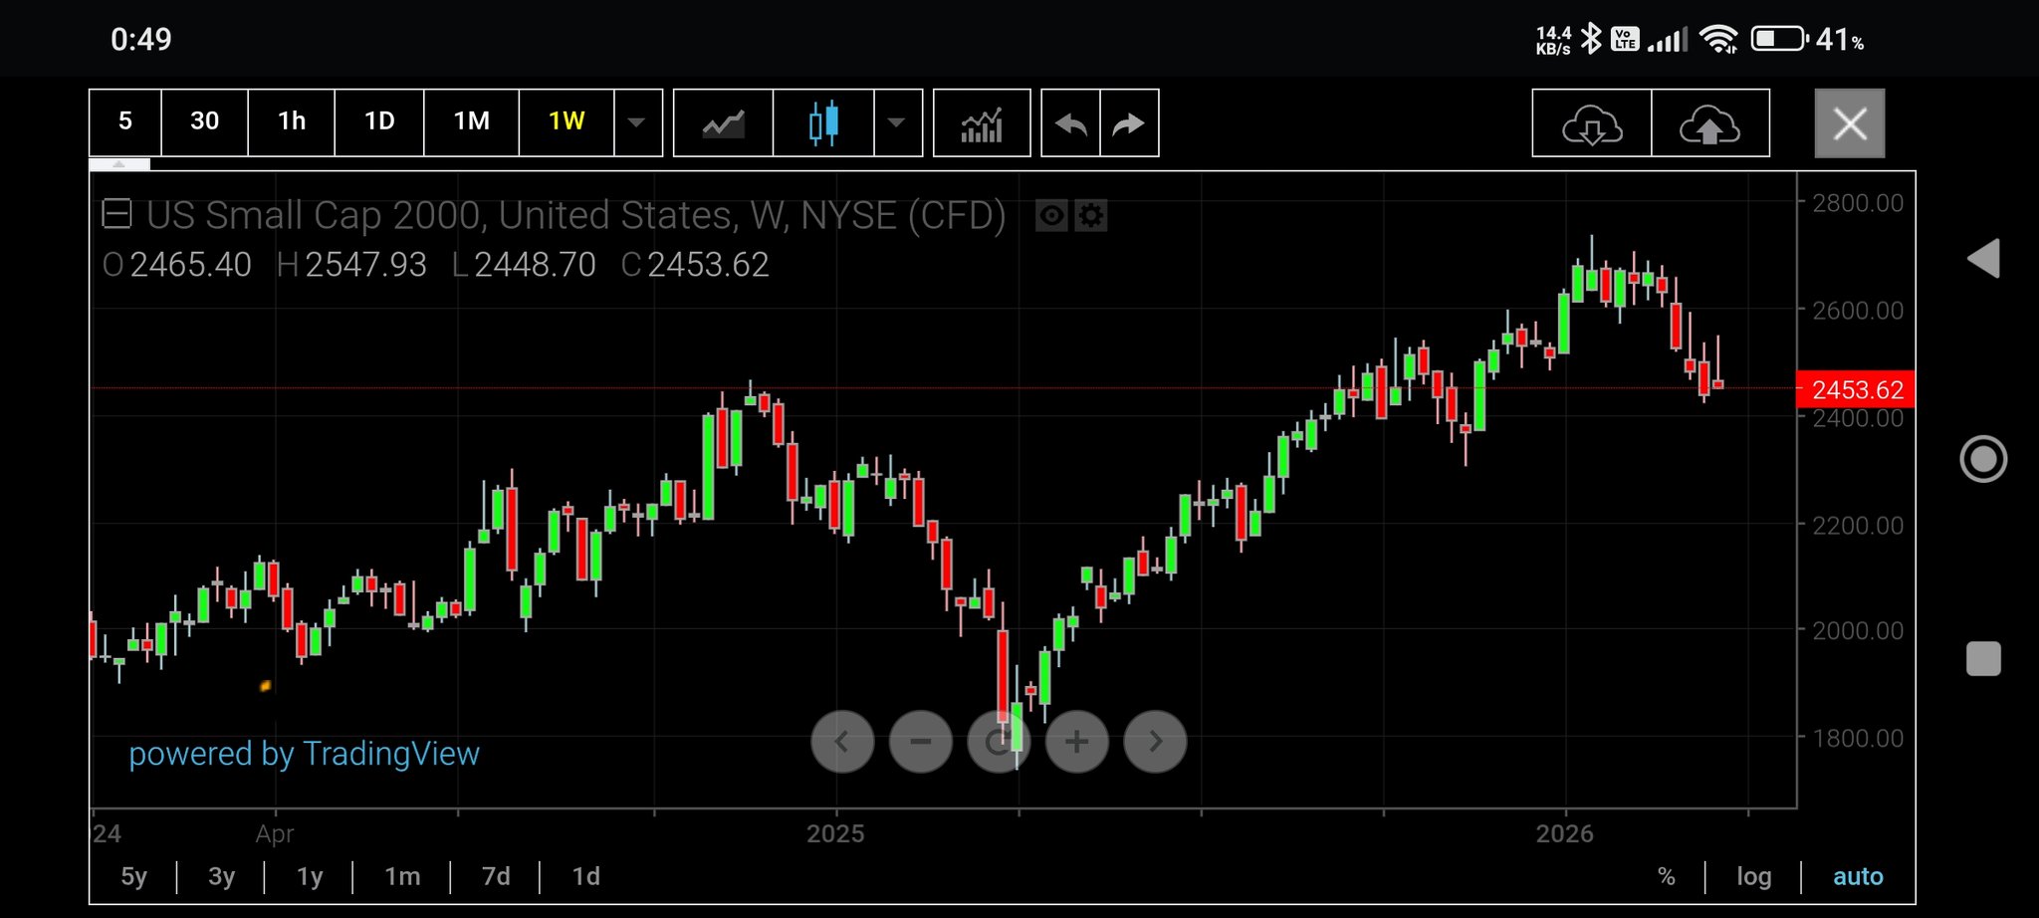Select the 5-minute timeframe
Screen dimensions: 2039x918
point(125,122)
